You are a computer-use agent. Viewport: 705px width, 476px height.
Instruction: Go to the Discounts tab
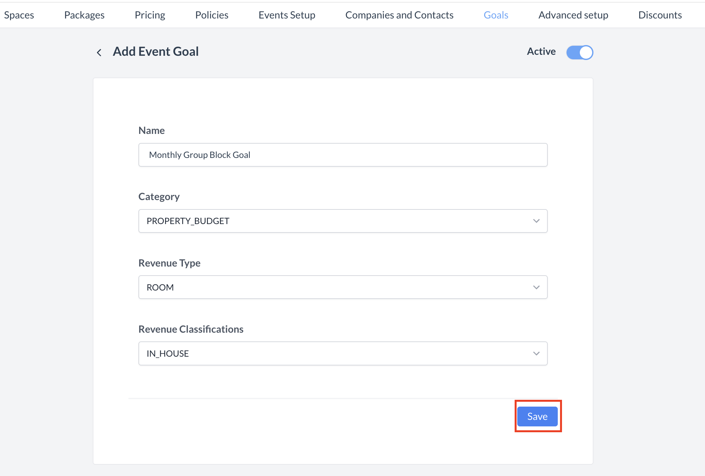(660, 15)
